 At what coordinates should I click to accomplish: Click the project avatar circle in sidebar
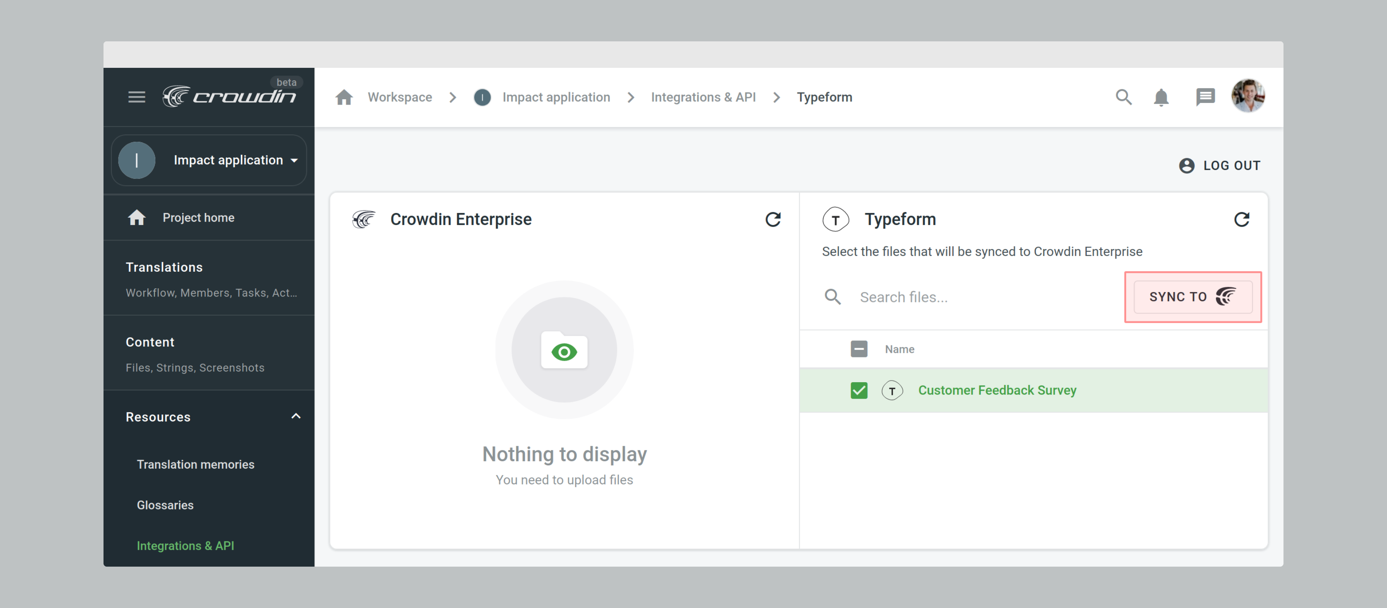point(137,160)
